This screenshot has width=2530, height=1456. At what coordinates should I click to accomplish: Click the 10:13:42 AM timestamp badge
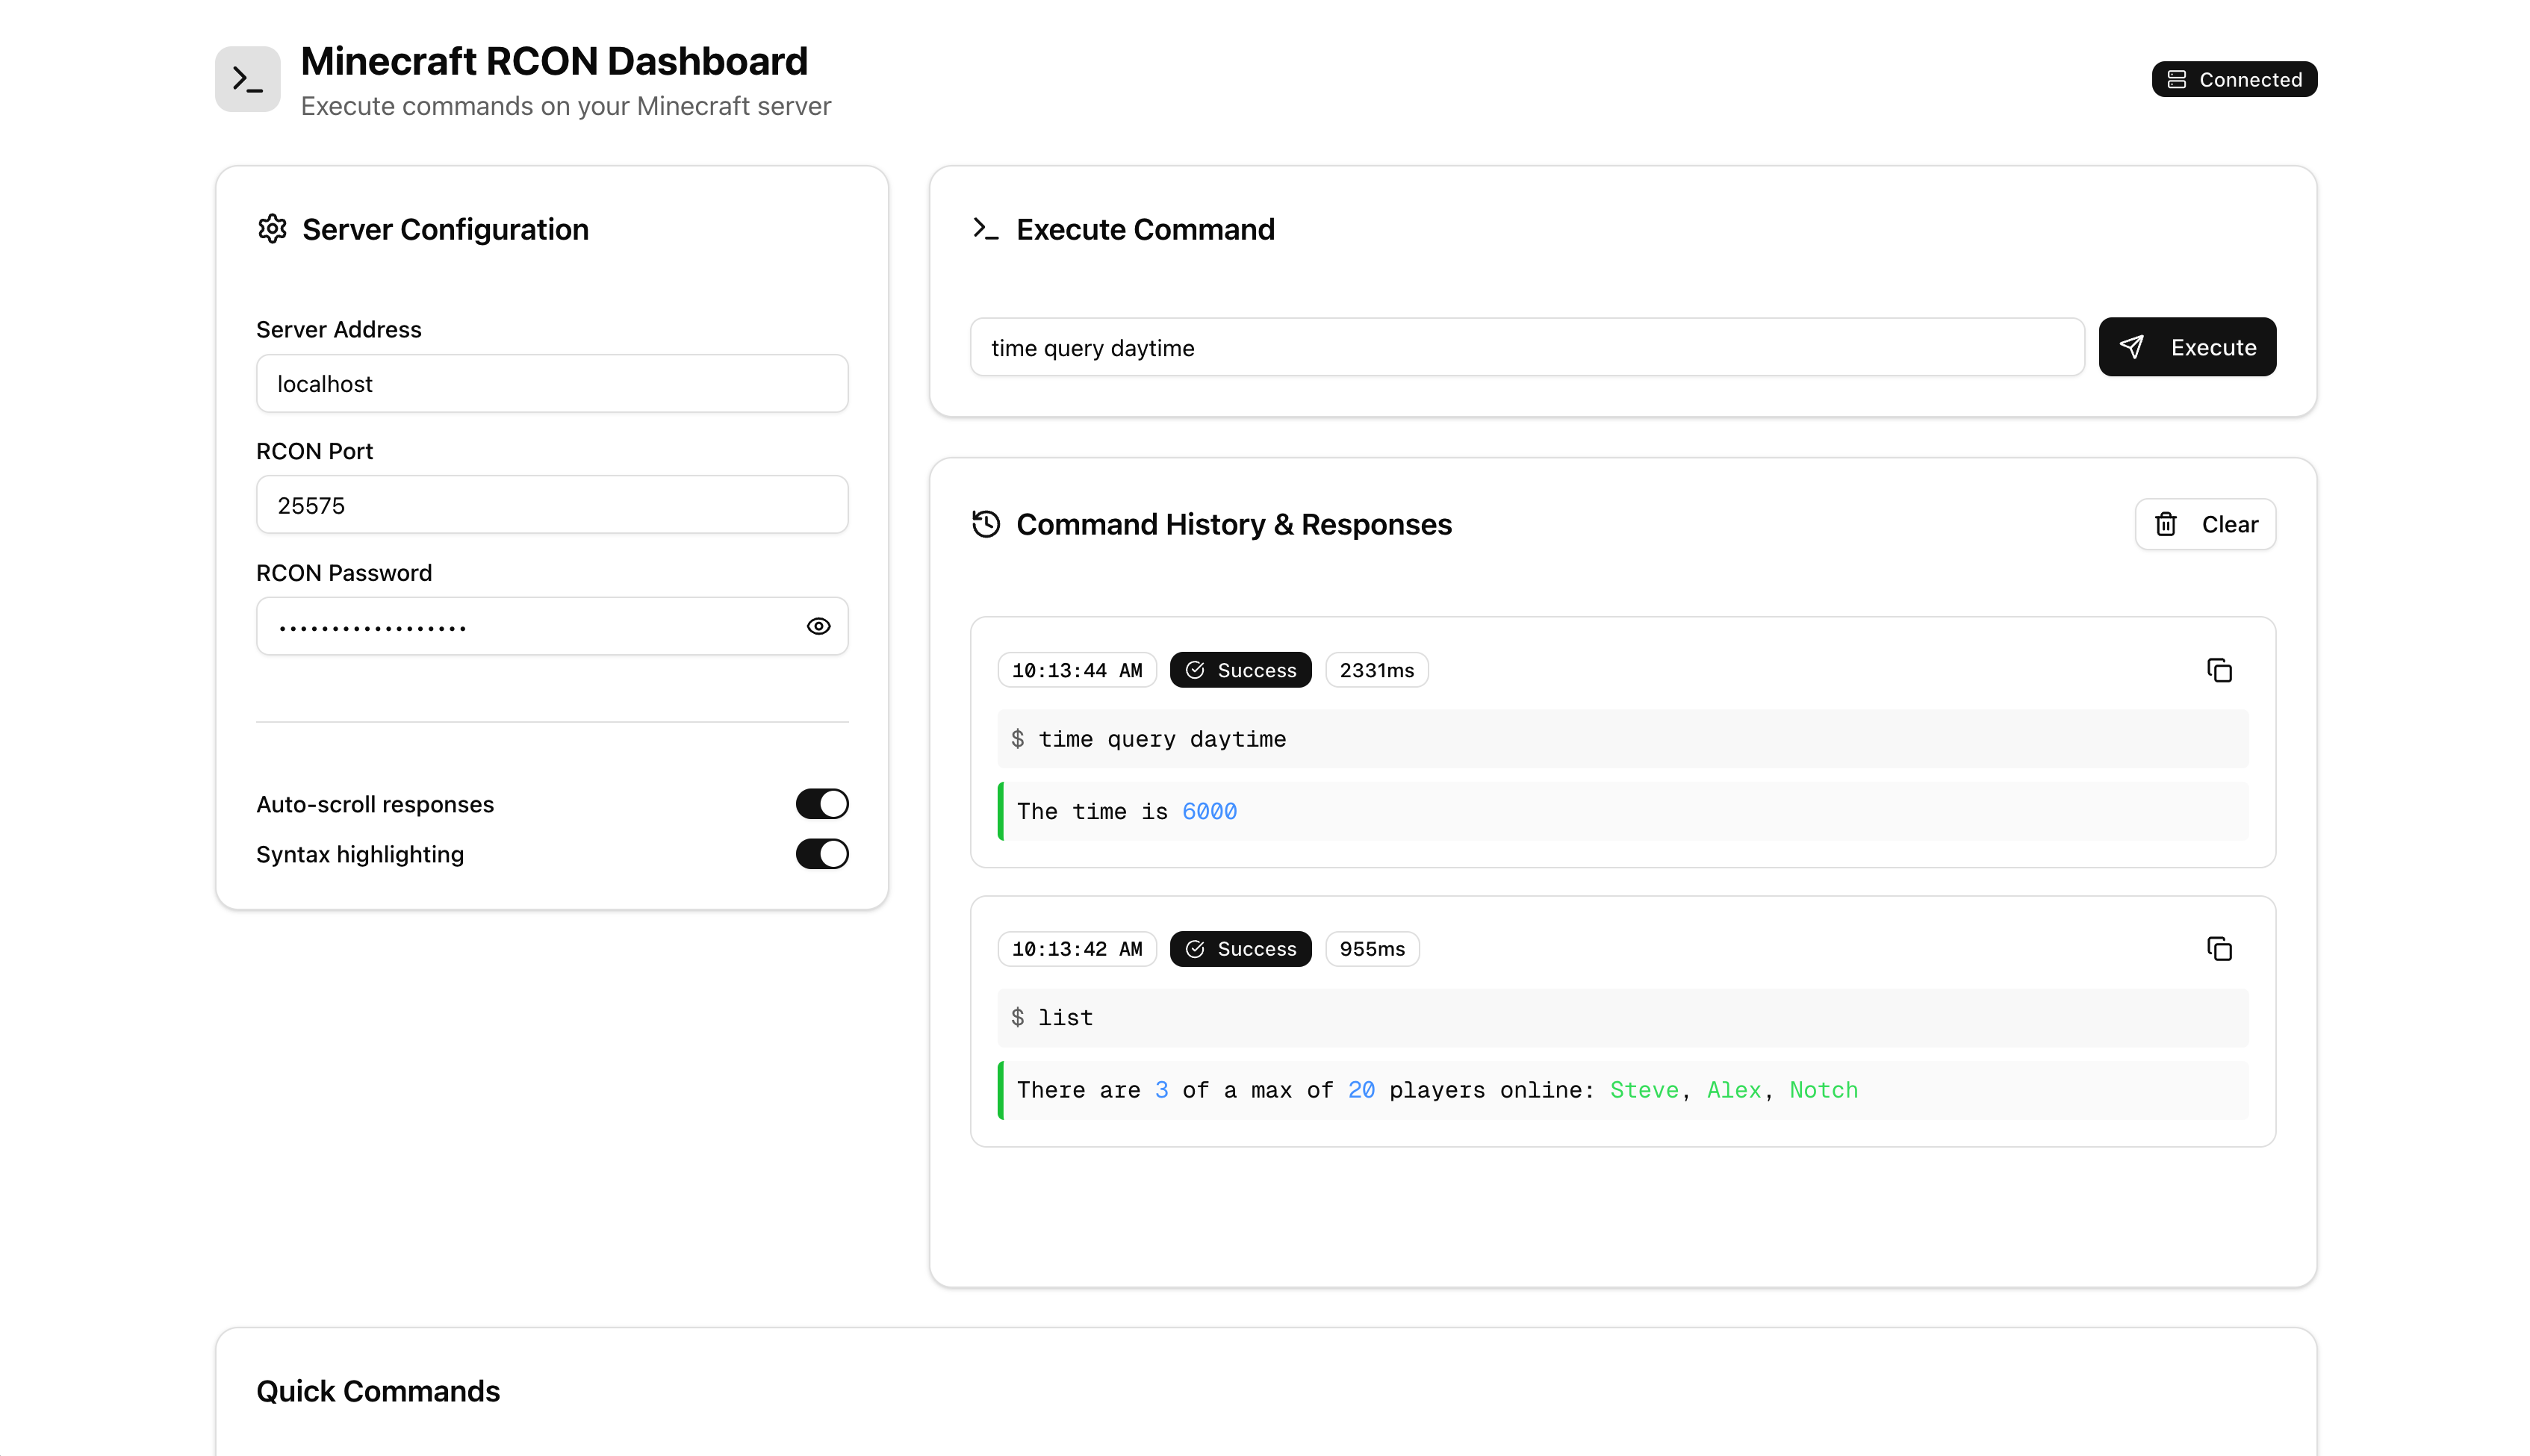click(x=1077, y=949)
